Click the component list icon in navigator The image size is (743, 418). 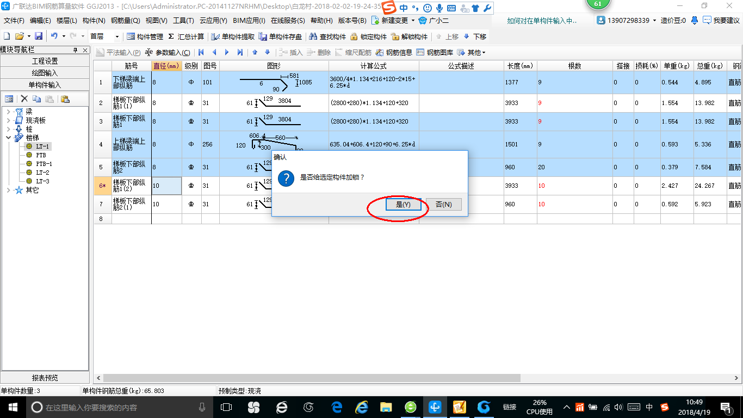[9, 99]
